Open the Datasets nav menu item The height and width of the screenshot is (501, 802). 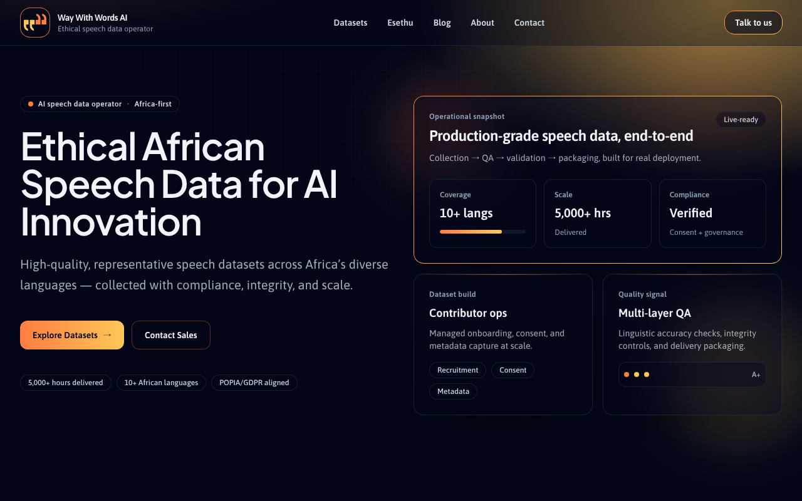click(x=350, y=23)
